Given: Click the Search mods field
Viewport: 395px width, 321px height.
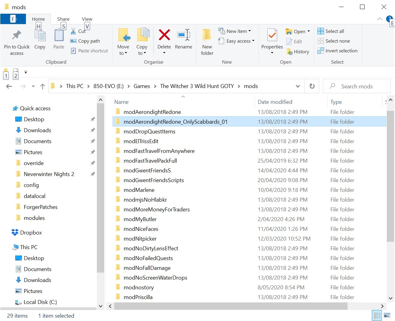Looking at the screenshot, I should click(357, 86).
